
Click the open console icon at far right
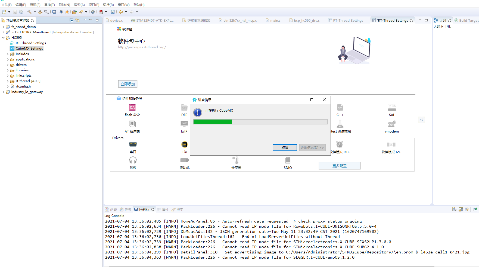(x=475, y=209)
